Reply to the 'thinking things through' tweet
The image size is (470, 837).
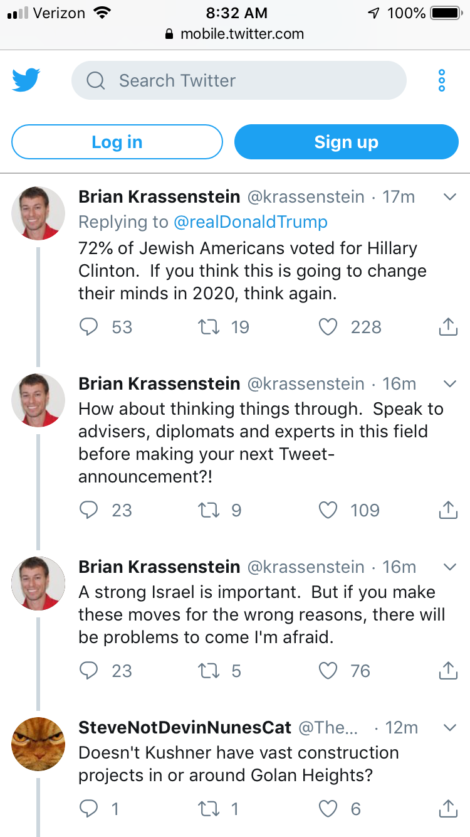(x=90, y=510)
